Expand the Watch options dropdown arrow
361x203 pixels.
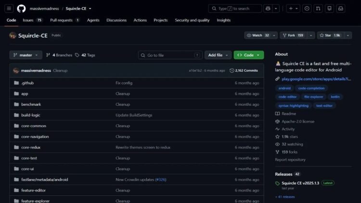pyautogui.click(x=274, y=36)
